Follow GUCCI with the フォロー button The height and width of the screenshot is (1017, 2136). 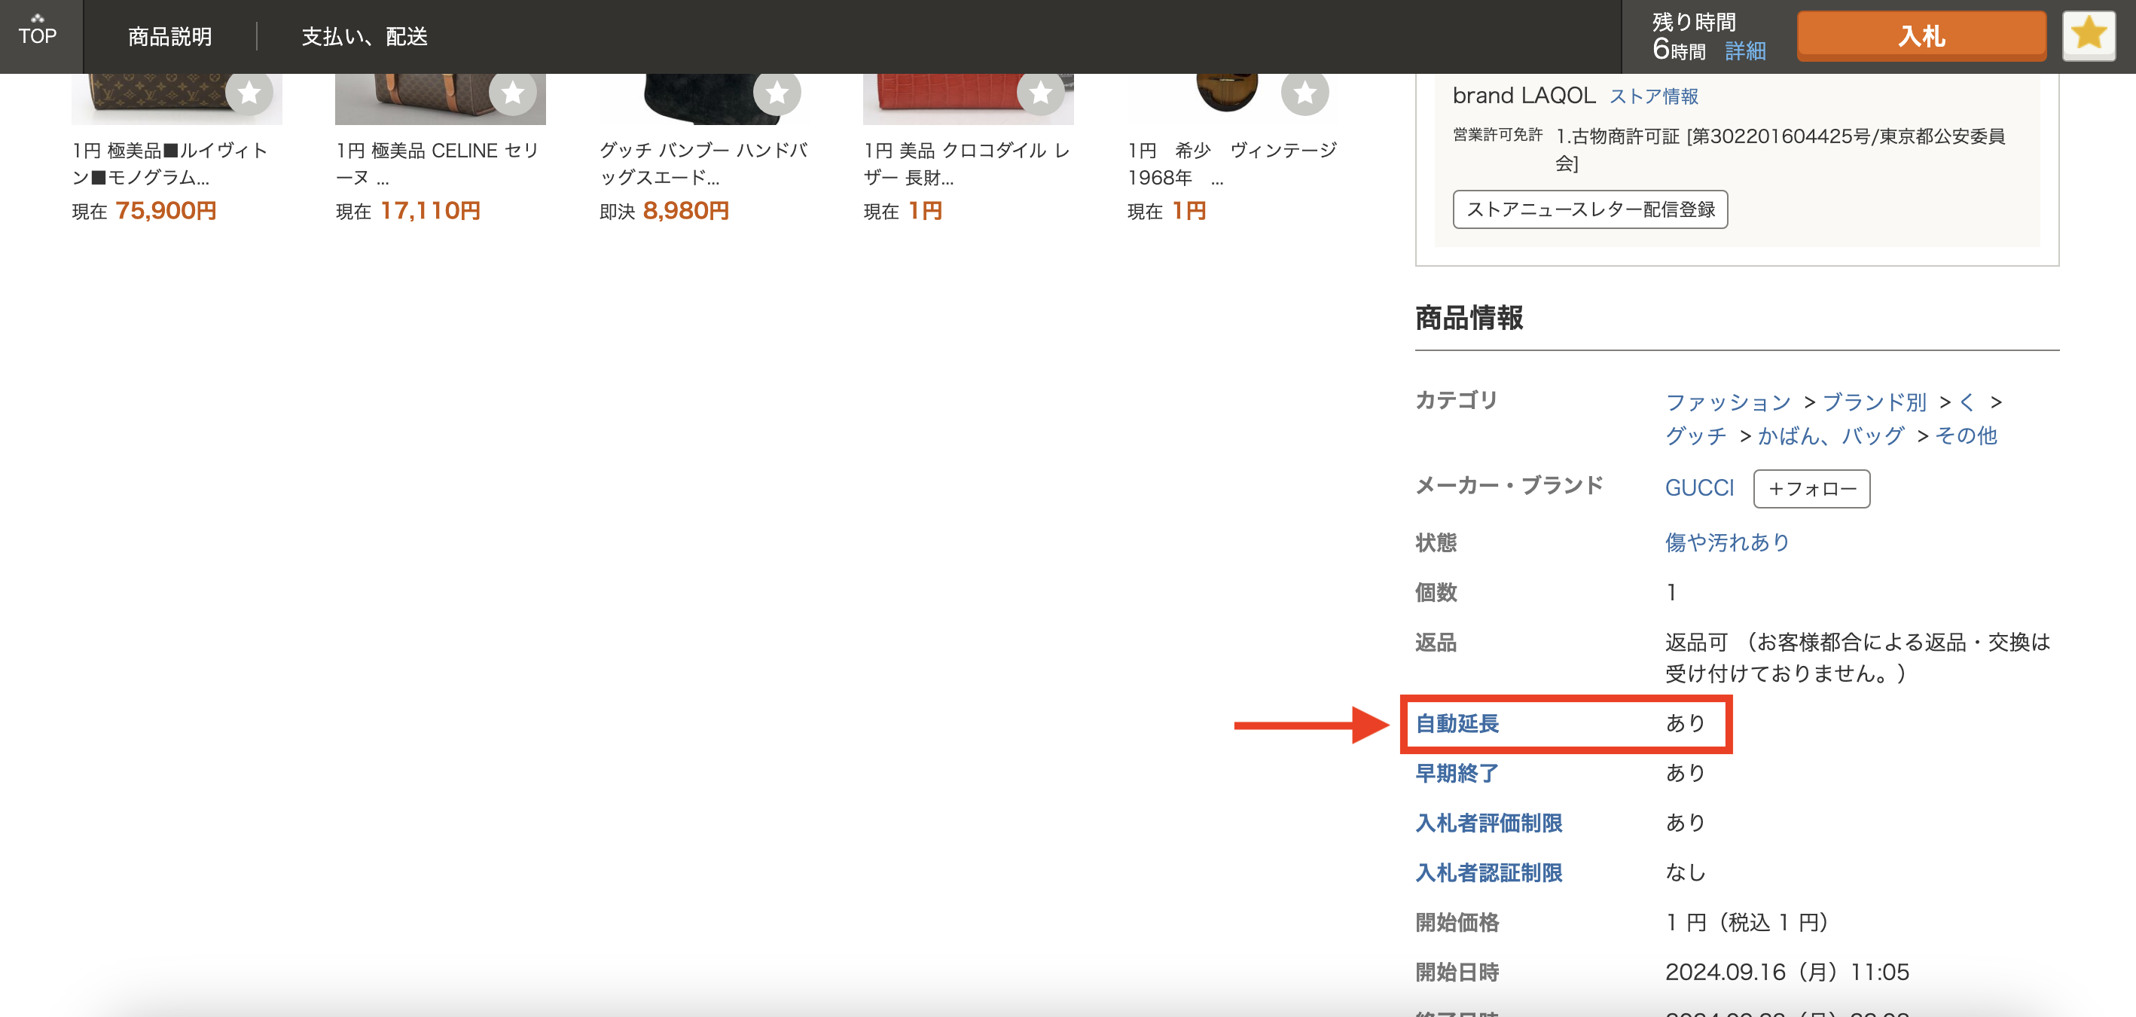(1811, 489)
